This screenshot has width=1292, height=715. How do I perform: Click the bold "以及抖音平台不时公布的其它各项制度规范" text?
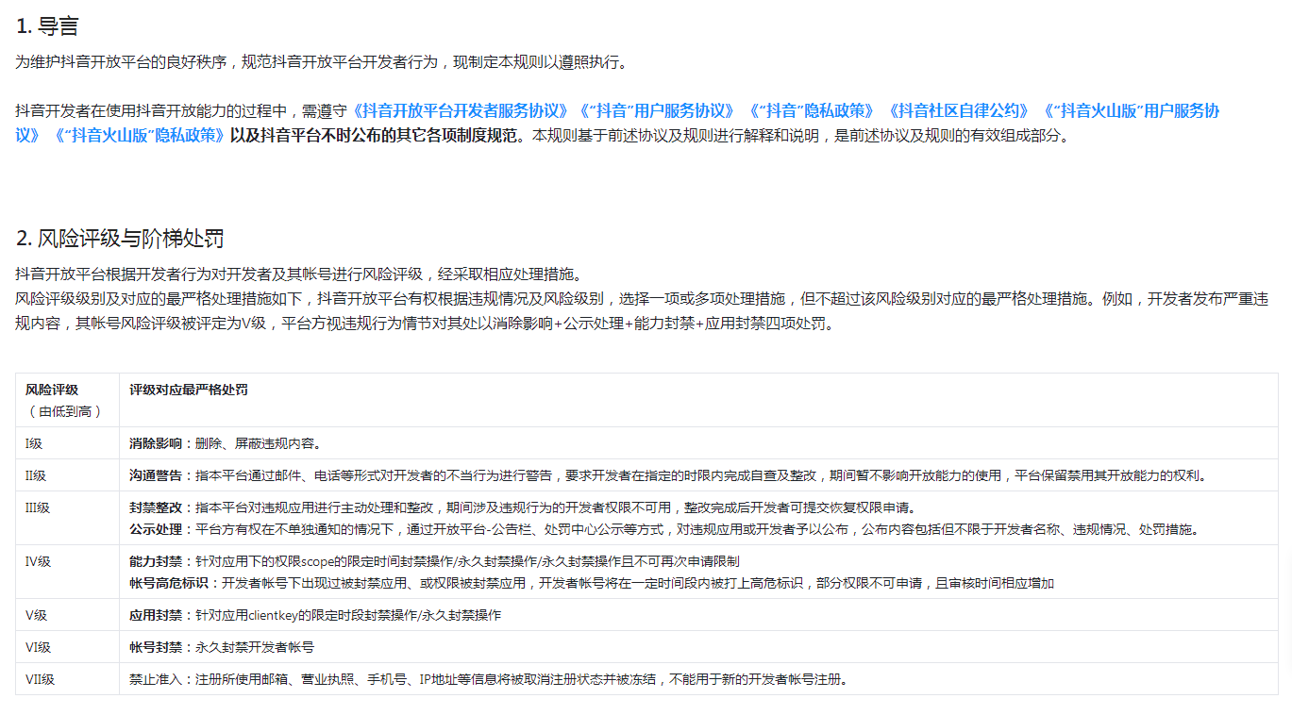[374, 135]
